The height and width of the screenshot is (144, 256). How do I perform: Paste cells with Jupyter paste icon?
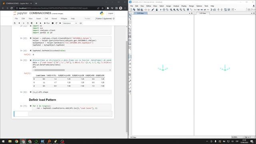(x=32, y=23)
